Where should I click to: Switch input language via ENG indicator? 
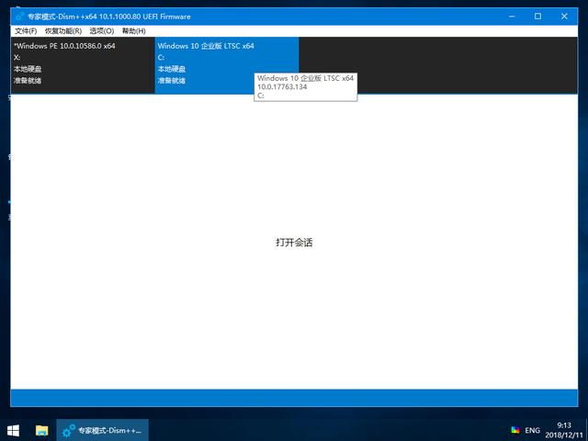click(532, 430)
